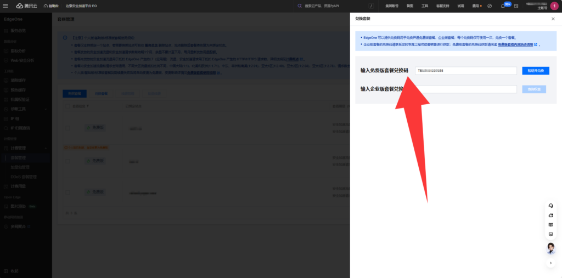Click the AI assistant avatar thumbnail
Screen dimensions: 562x278
(551, 248)
